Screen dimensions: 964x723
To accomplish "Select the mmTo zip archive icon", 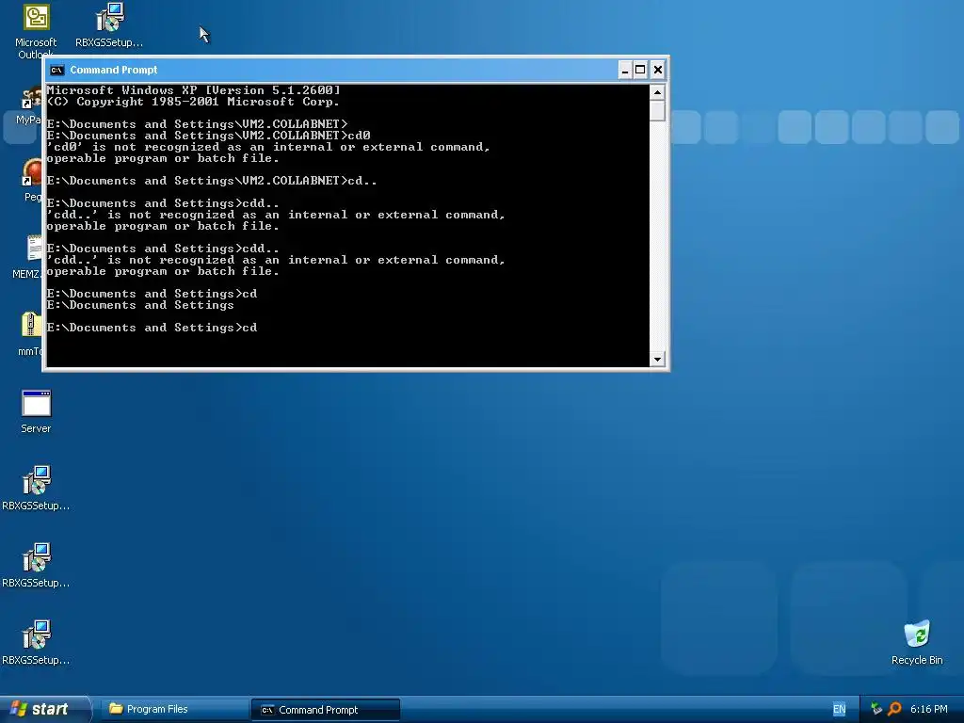I will [x=31, y=325].
